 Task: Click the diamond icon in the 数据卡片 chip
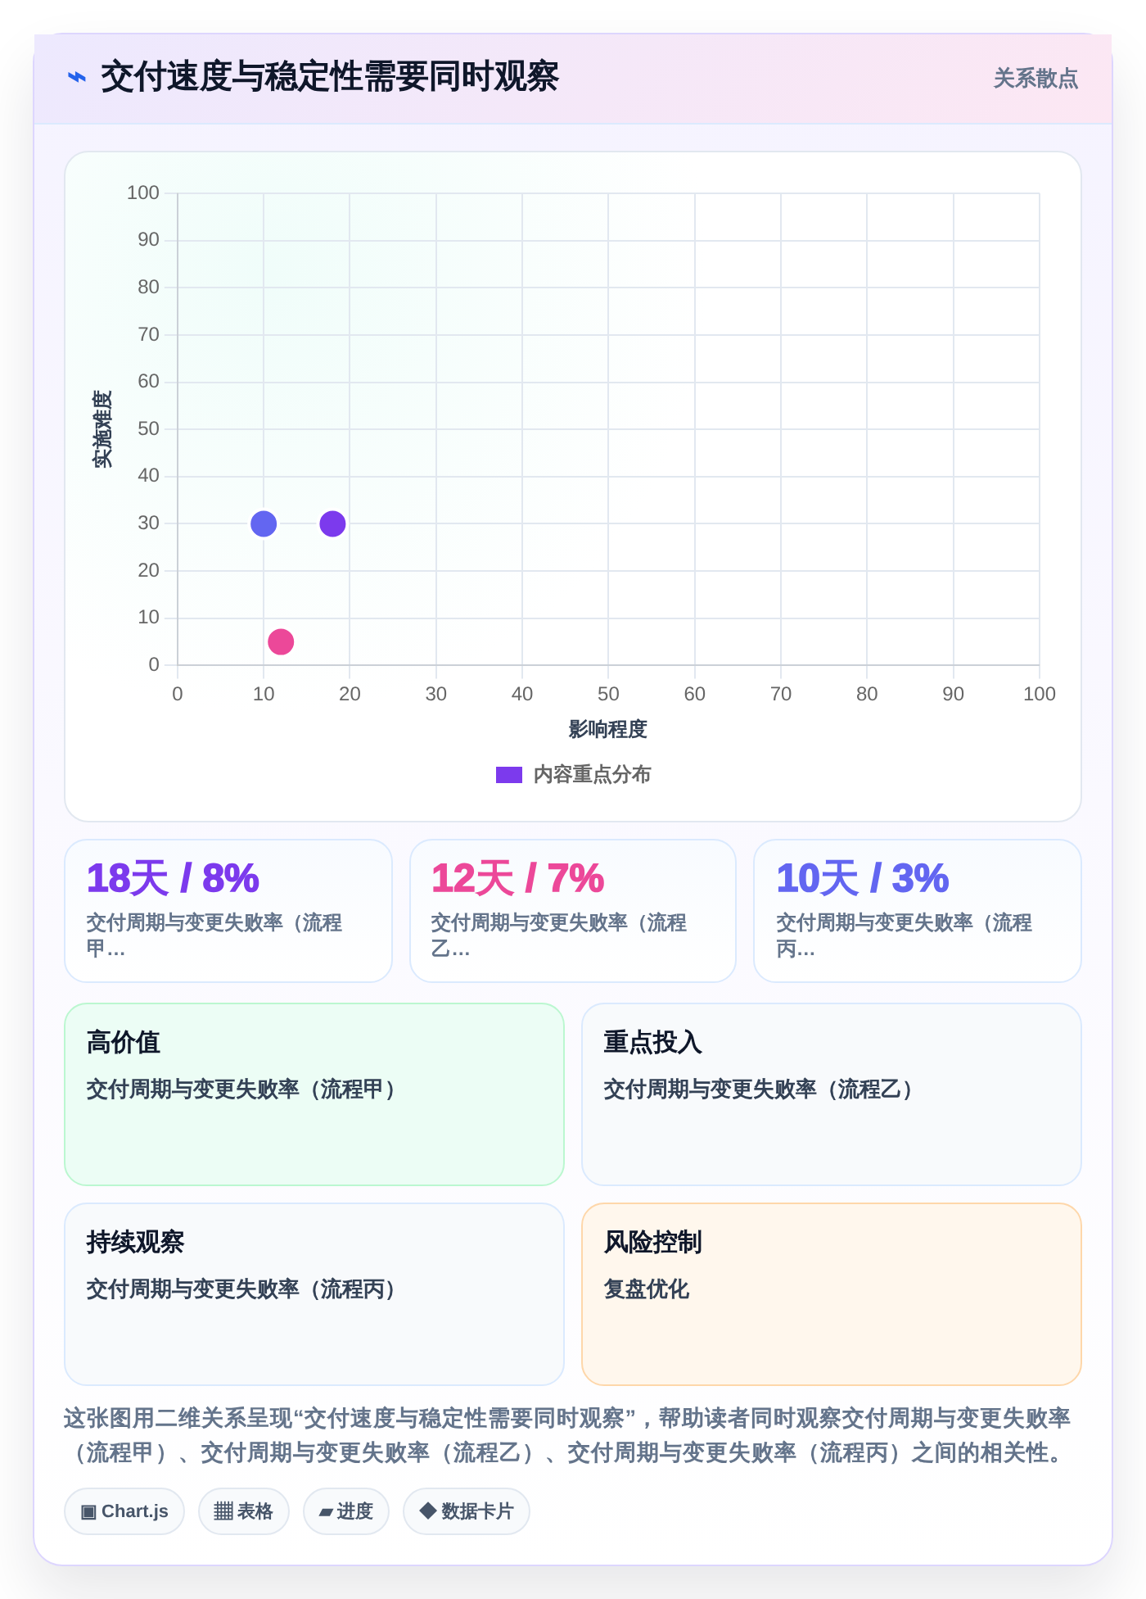pyautogui.click(x=427, y=1511)
